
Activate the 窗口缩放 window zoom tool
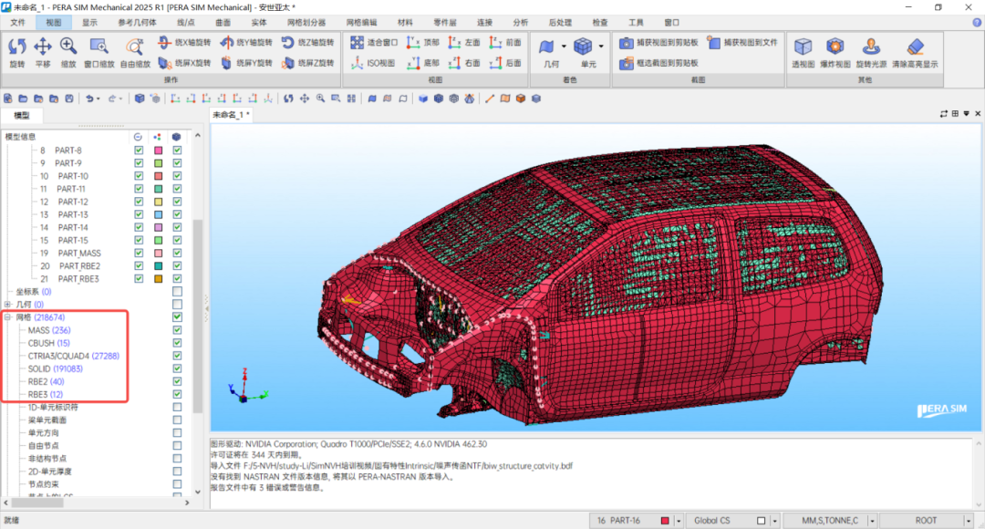(x=98, y=47)
